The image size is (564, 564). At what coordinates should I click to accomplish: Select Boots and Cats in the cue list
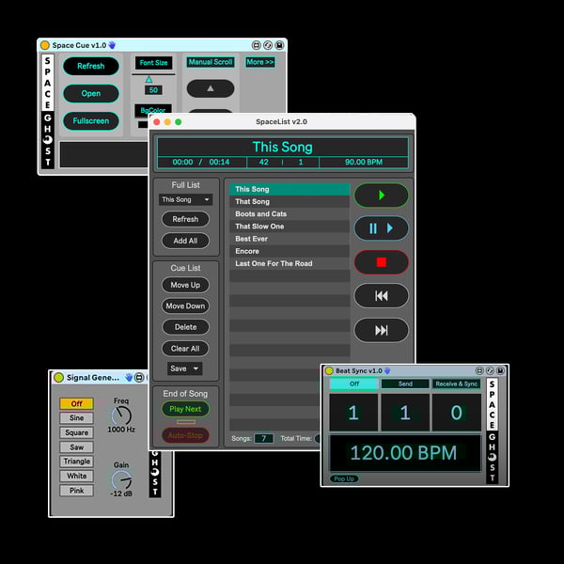point(290,214)
